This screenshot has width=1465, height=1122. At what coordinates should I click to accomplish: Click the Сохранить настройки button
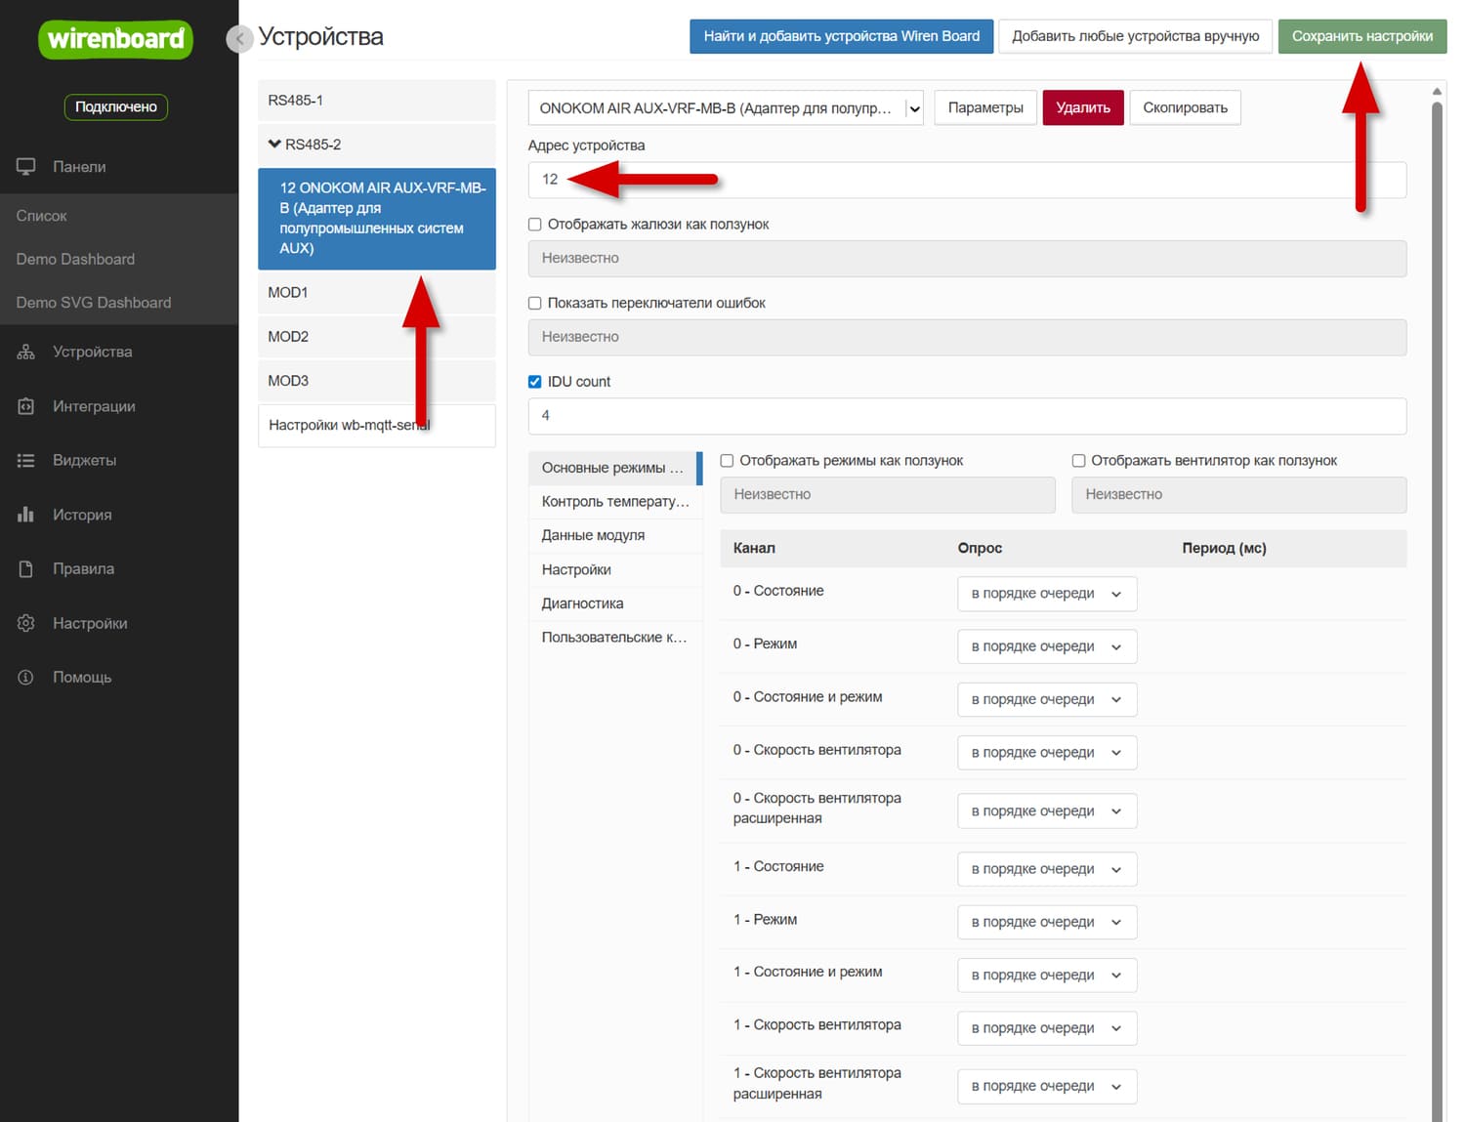pos(1362,36)
